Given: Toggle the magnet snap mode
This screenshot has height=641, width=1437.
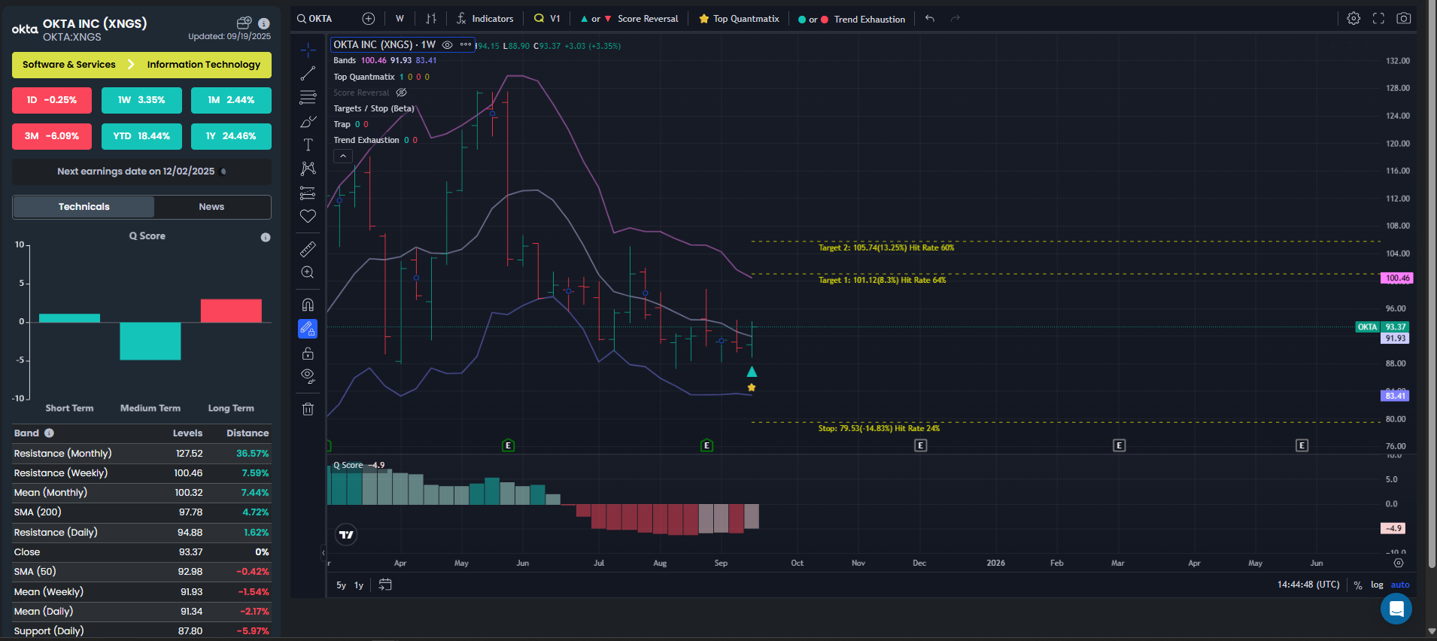Looking at the screenshot, I should click(x=308, y=305).
